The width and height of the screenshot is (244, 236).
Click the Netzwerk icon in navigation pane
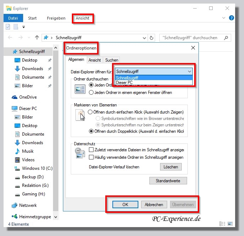point(15,205)
